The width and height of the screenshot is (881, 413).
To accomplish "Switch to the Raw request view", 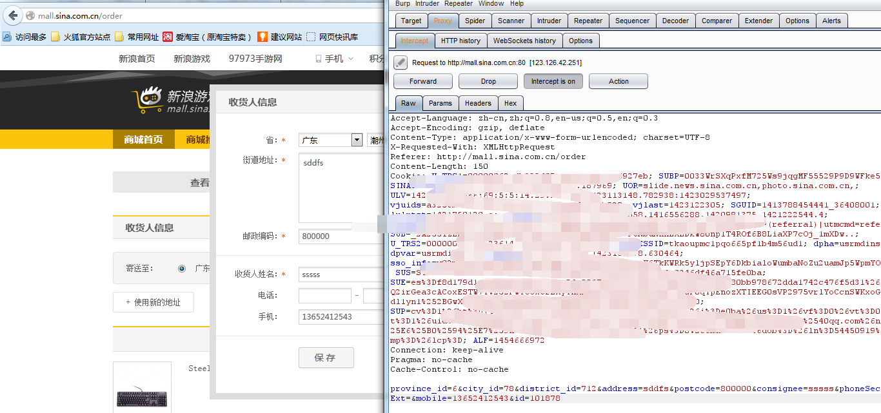I will pos(408,103).
